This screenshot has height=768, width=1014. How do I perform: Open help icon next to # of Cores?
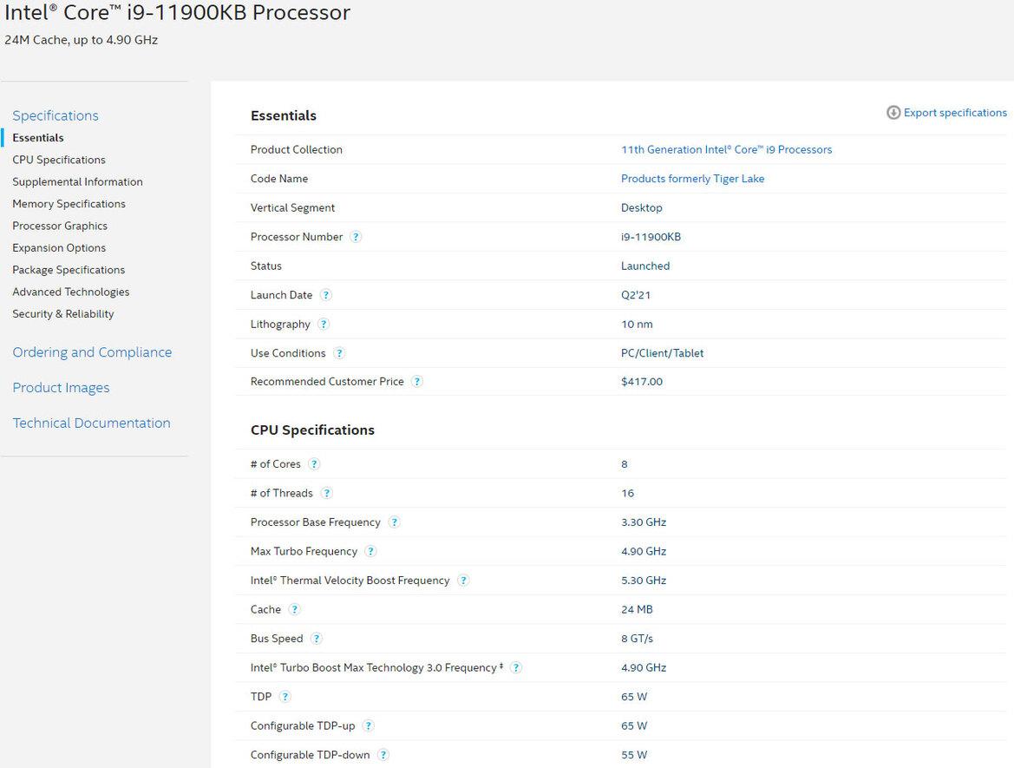(314, 464)
